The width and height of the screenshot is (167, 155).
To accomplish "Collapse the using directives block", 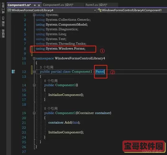I will 34,15.
